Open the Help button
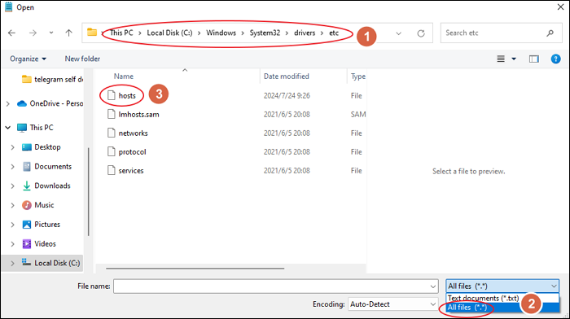The width and height of the screenshot is (570, 319). [x=555, y=59]
